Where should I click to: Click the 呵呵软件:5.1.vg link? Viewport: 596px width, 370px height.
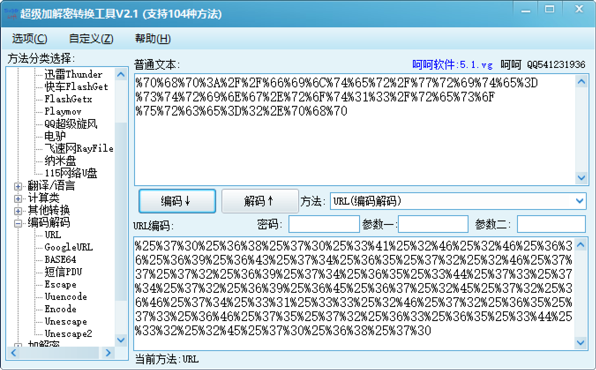(452, 65)
